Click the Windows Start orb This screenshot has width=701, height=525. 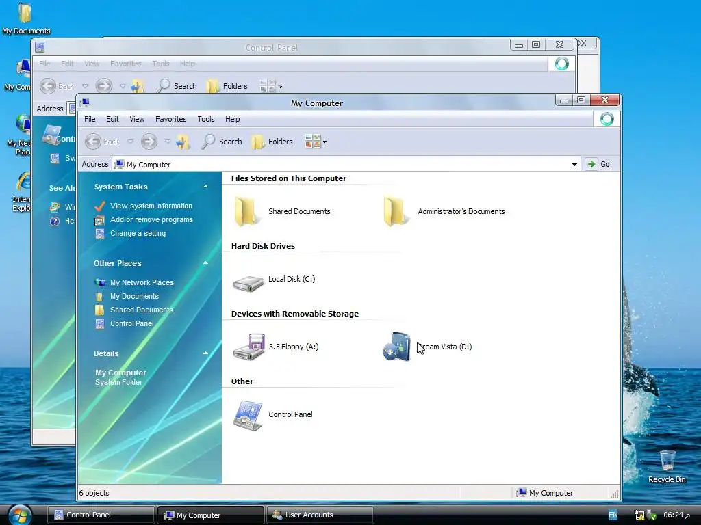[19, 515]
